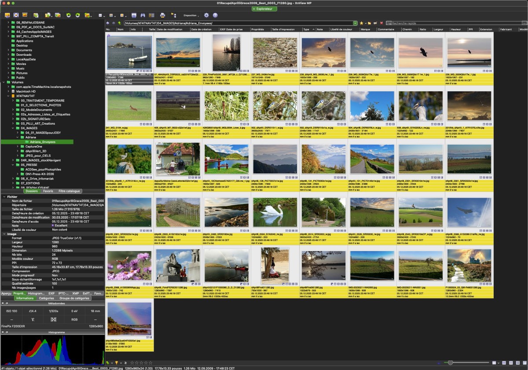Screen dimensions: 528x370
Task: Close the Histogramme panel
Action: click(2, 333)
